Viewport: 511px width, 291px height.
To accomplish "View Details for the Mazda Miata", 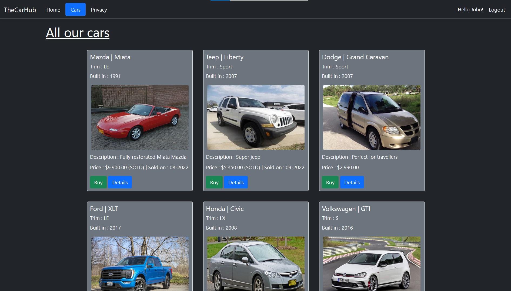I will [120, 182].
